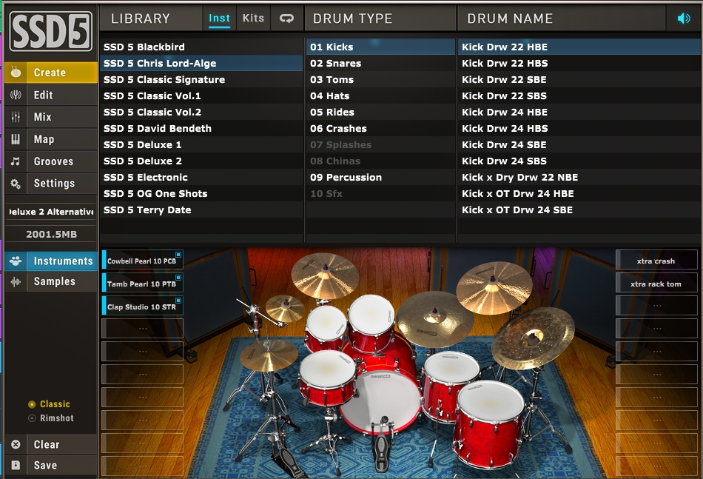Viewport: 703px width, 479px height.
Task: Click the 2001.5MB memory readout
Action: 51,234
